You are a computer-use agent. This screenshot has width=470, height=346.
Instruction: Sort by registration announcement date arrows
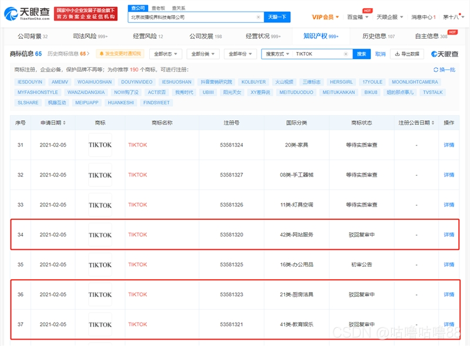(x=433, y=123)
